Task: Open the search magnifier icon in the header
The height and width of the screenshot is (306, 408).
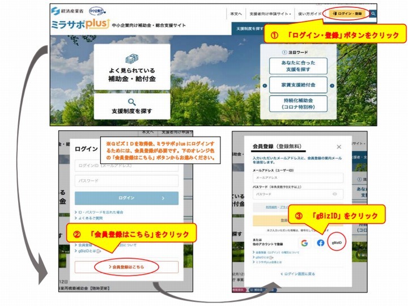Action: pos(373,14)
